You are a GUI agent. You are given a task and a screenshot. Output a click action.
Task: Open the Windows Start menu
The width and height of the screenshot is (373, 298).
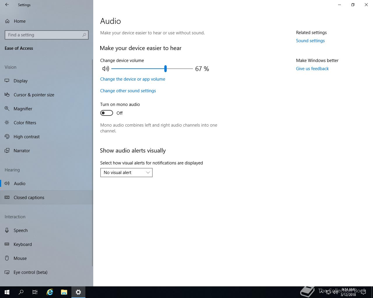(x=7, y=292)
